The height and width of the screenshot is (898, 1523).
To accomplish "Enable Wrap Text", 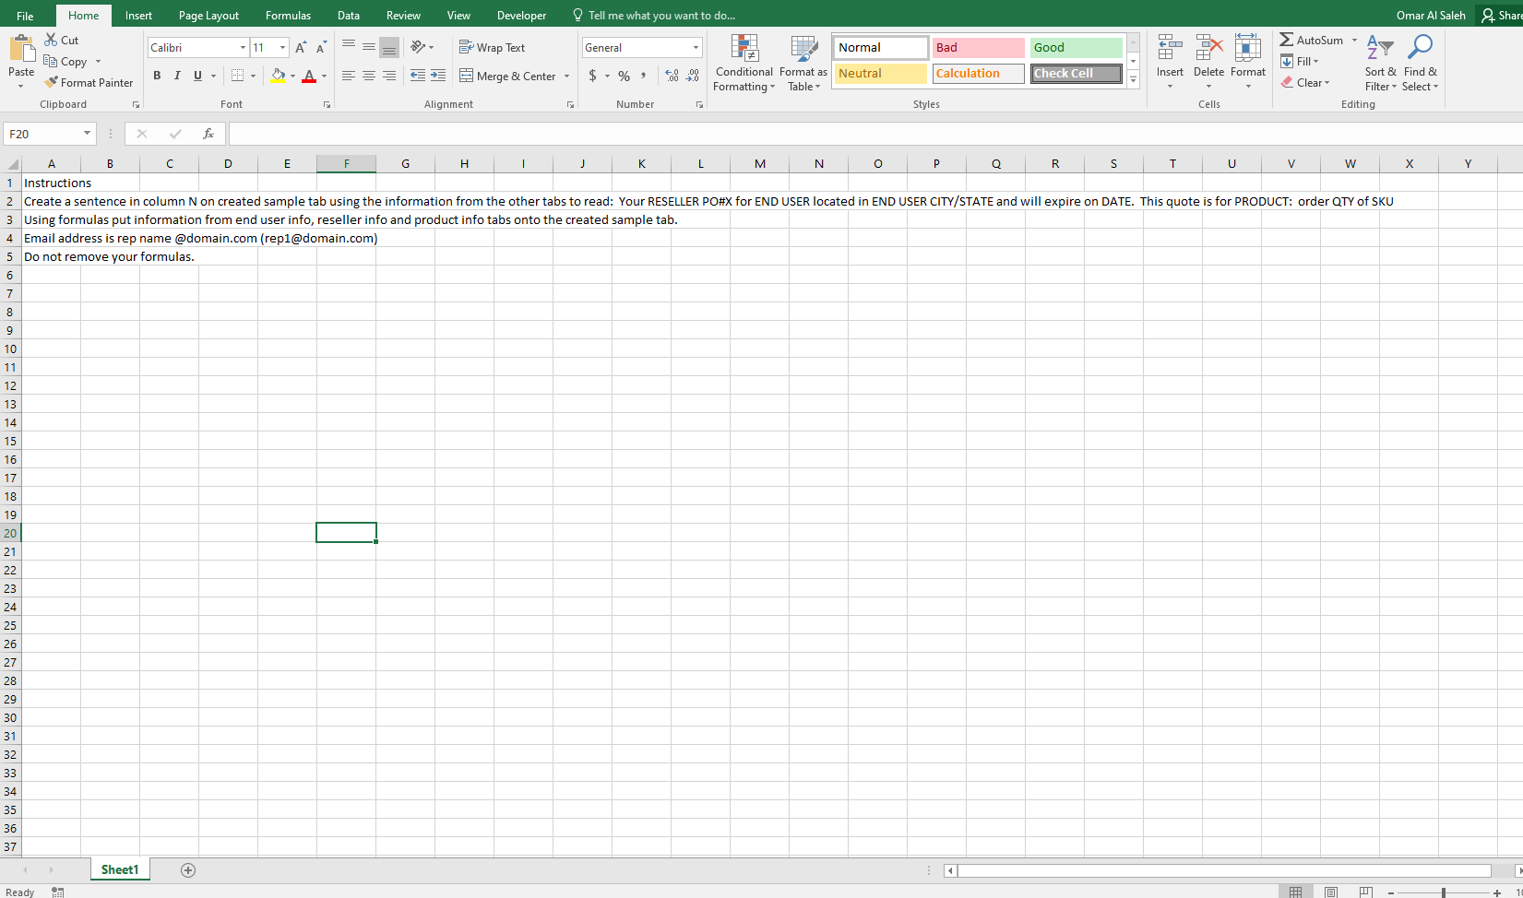I will click(493, 47).
